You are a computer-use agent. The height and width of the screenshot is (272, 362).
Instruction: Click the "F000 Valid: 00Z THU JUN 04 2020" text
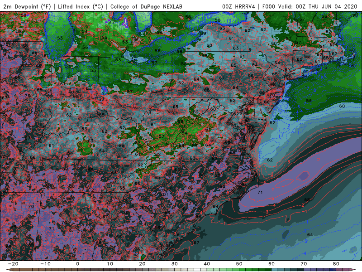pyautogui.click(x=310, y=6)
